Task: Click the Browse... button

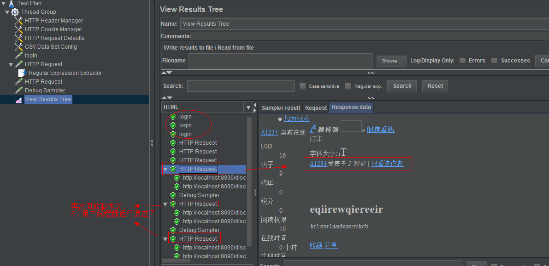Action: click(391, 61)
